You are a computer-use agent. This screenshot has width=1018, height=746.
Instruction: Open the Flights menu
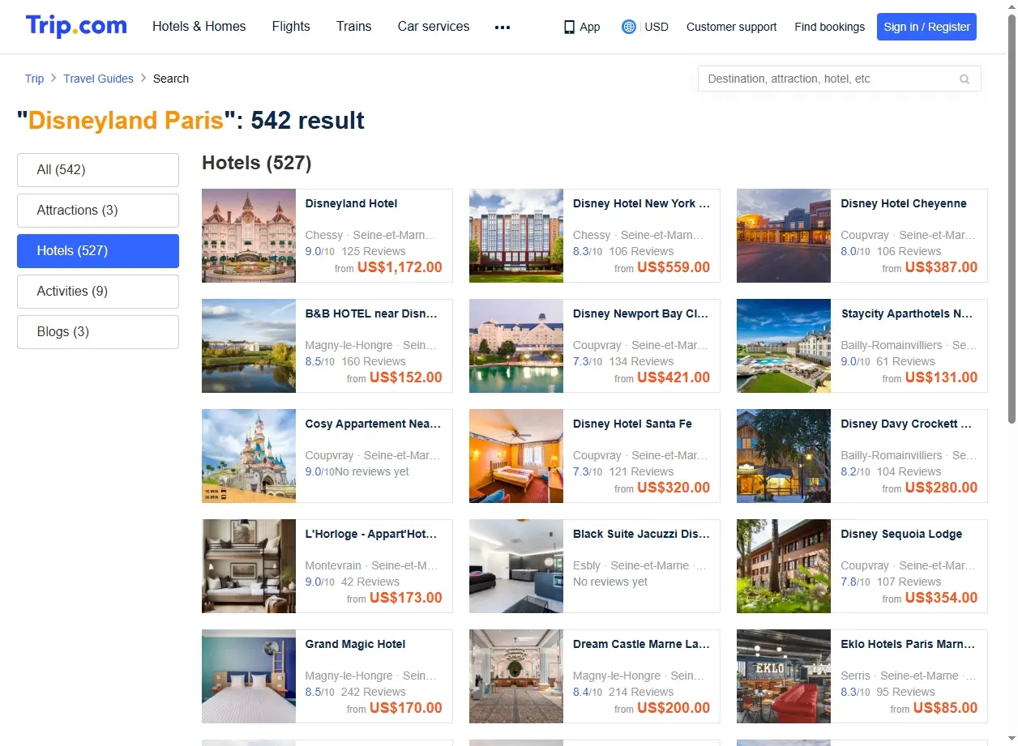(291, 26)
